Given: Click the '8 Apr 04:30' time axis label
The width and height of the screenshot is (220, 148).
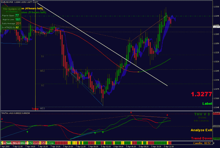Looking at the screenshot, I should point(118,147).
